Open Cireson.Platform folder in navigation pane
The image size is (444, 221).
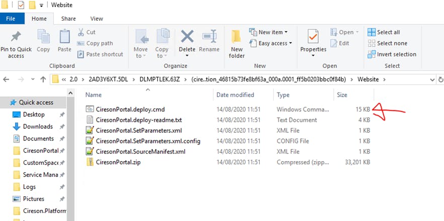pyautogui.click(x=45, y=211)
